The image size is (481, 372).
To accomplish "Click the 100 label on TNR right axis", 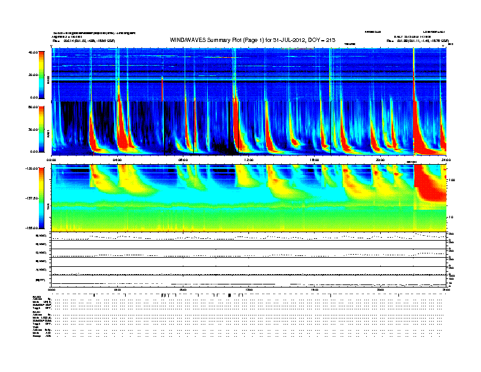I will coord(451,180).
